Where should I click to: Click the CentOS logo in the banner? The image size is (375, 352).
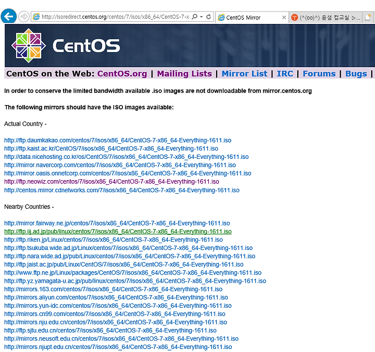coord(66,45)
